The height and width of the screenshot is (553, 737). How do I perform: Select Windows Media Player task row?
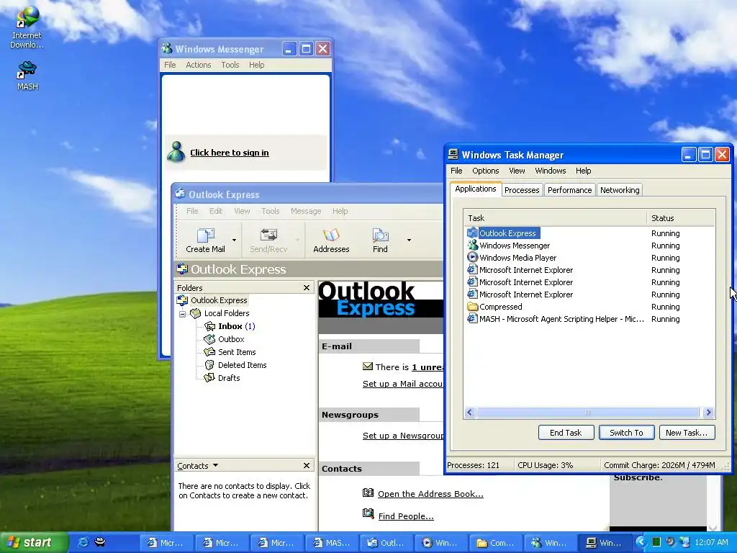(589, 258)
